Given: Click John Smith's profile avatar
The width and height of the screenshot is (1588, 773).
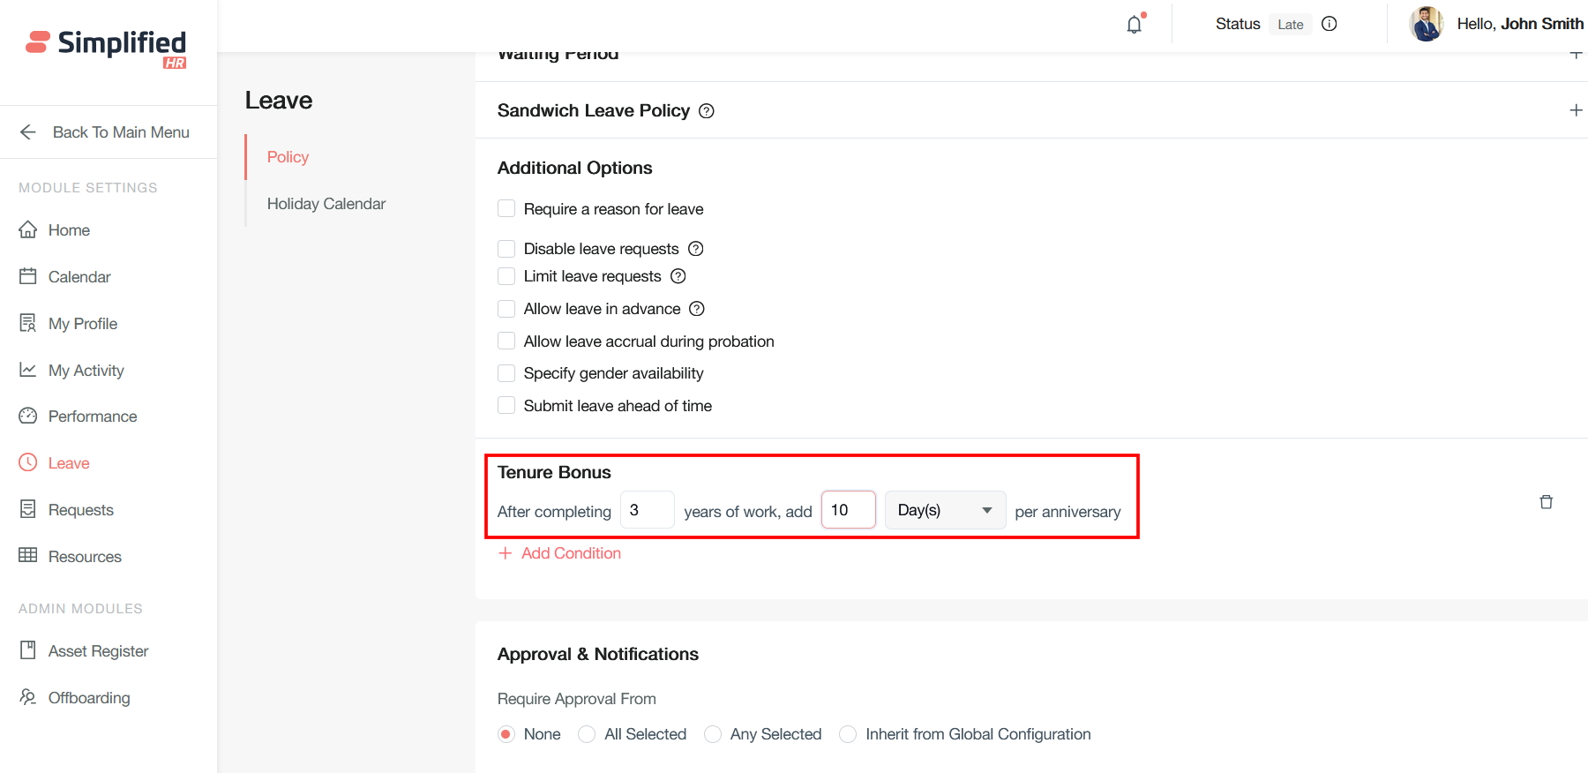Looking at the screenshot, I should [1426, 24].
